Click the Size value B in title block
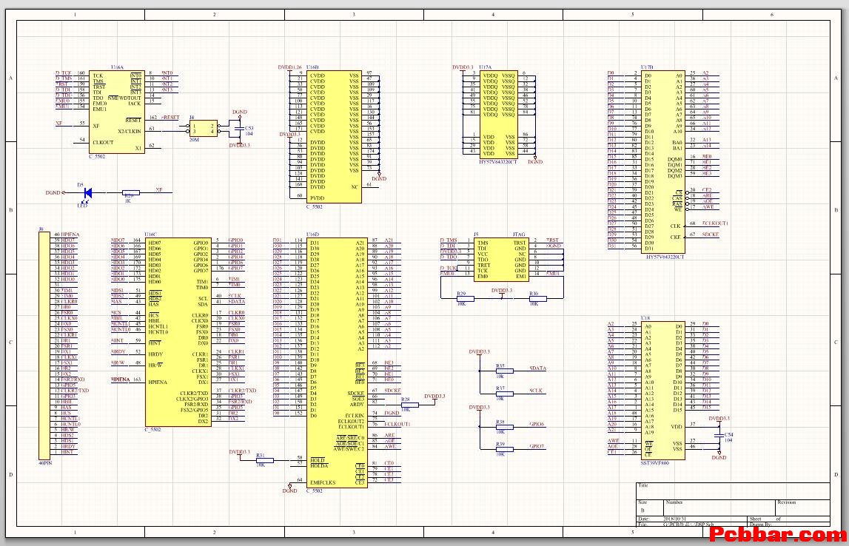Viewport: 849px width, 546px height. tap(642, 510)
